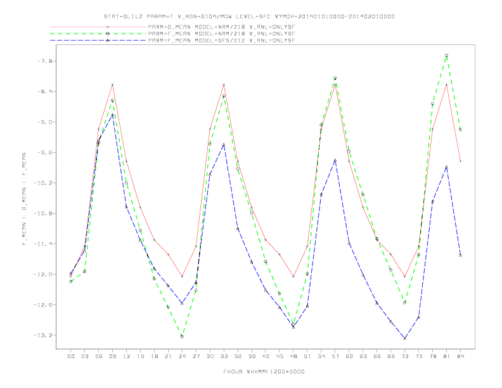
Task: Click the 39 x-axis tick label
Action: click(x=252, y=356)
